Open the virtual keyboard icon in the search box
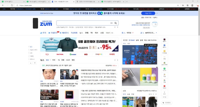The image size is (200, 107). click(x=111, y=23)
